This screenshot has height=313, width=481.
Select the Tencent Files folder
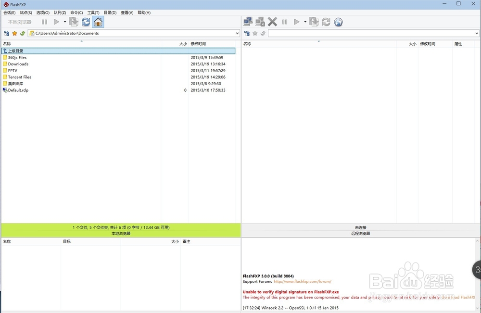tap(118, 77)
